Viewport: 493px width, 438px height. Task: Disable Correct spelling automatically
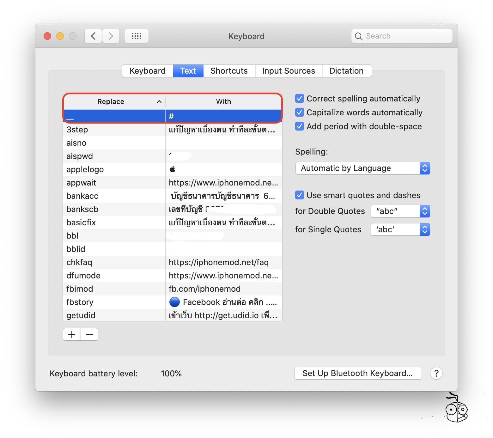pyautogui.click(x=299, y=98)
